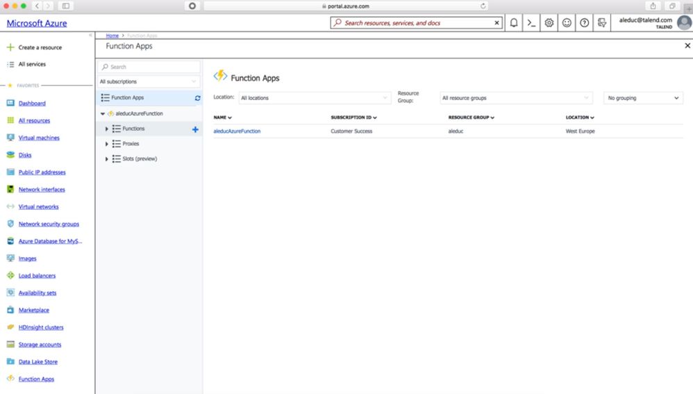The height and width of the screenshot is (394, 693).
Task: Click the Disks icon in sidebar
Action: pyautogui.click(x=10, y=155)
